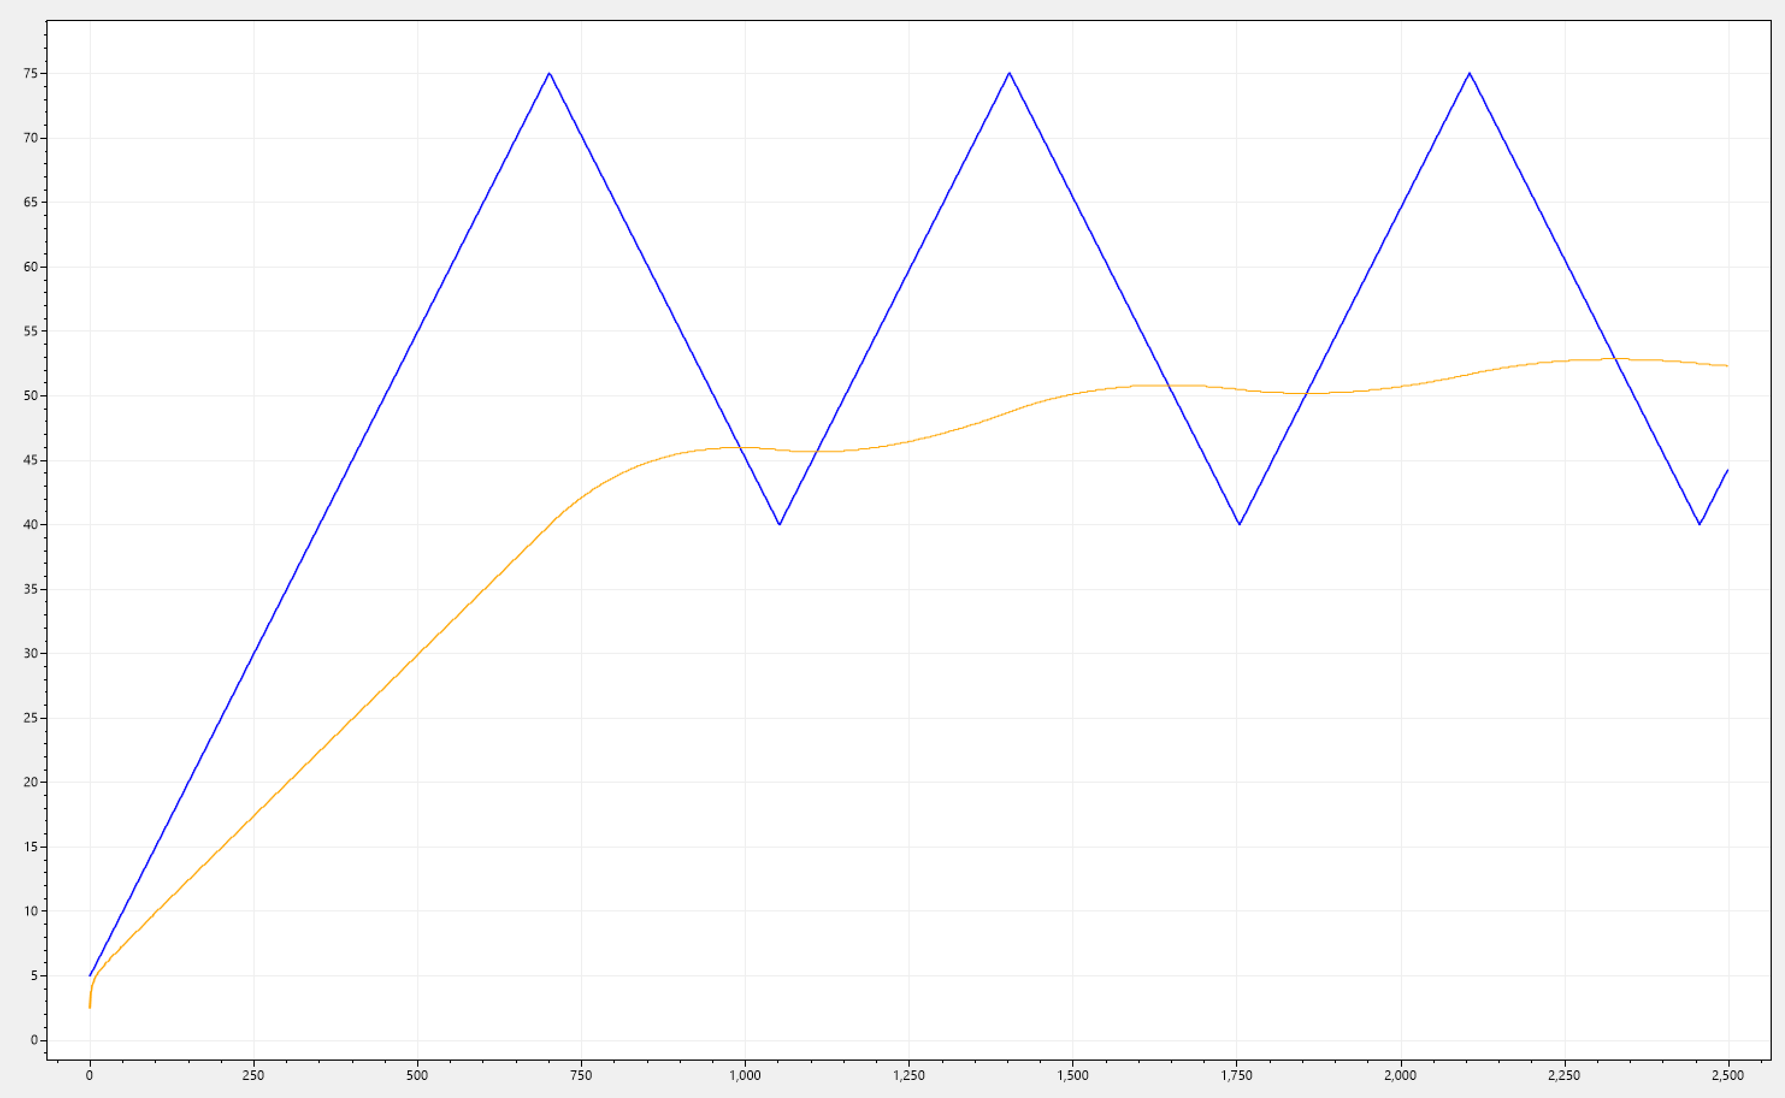This screenshot has width=1785, height=1098.
Task: Click the y-axis label 40
Action: pyautogui.click(x=31, y=524)
